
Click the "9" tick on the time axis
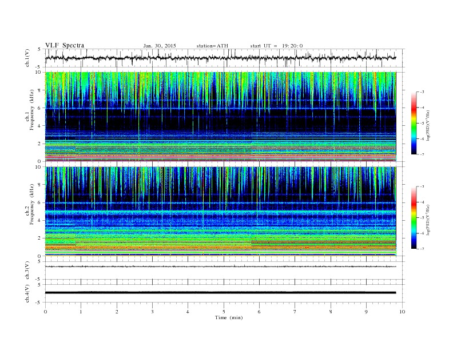(366, 312)
